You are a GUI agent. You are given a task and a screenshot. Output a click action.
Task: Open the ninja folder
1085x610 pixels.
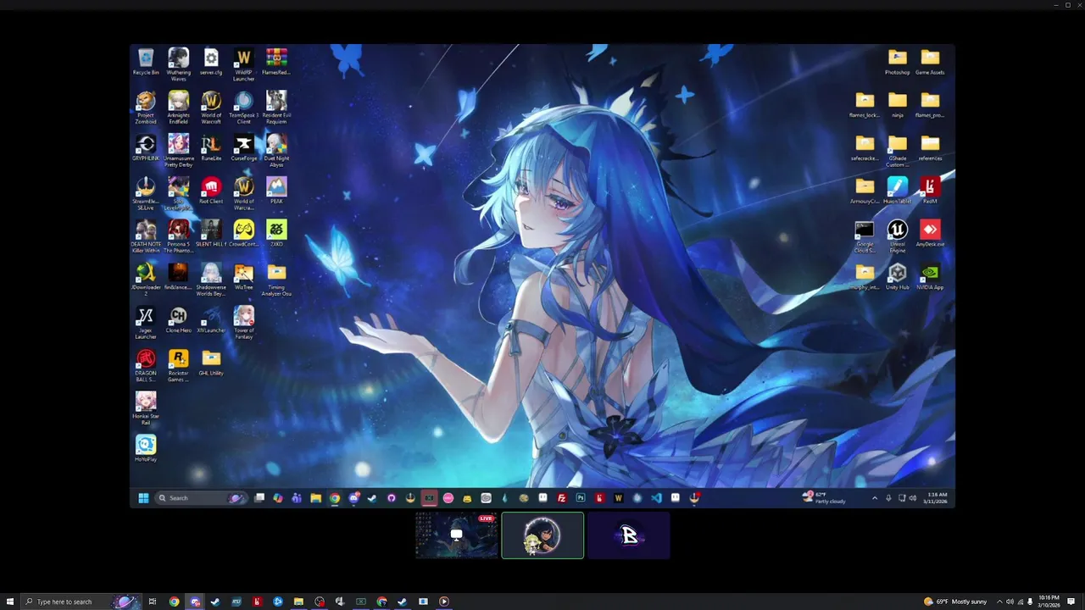[x=898, y=105]
